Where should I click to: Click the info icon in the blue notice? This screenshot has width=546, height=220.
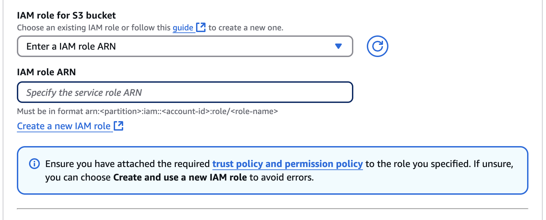tap(34, 164)
